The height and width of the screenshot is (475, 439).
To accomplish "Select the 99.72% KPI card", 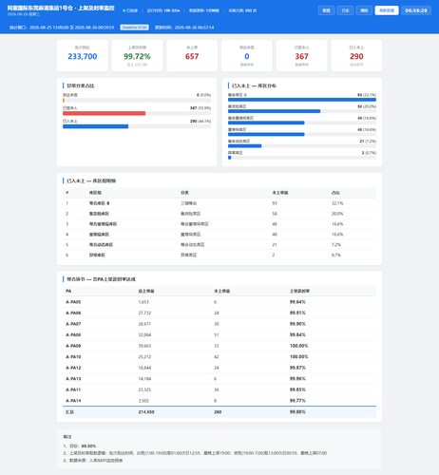I will (137, 56).
